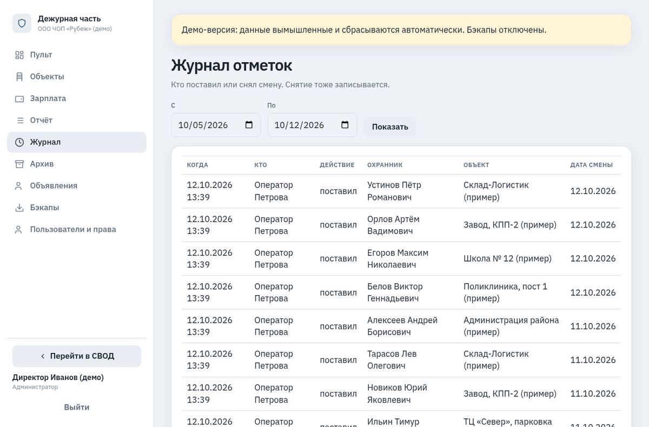Click the Пользователи и права user icon

[19, 229]
